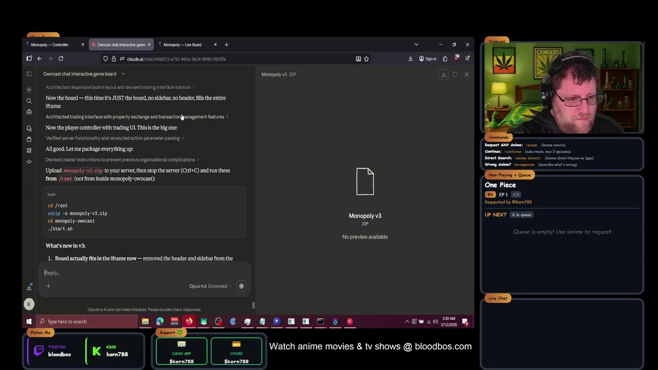Start a new chat with plus icon in sidebar
This screenshot has height=370, width=658.
pyautogui.click(x=29, y=90)
